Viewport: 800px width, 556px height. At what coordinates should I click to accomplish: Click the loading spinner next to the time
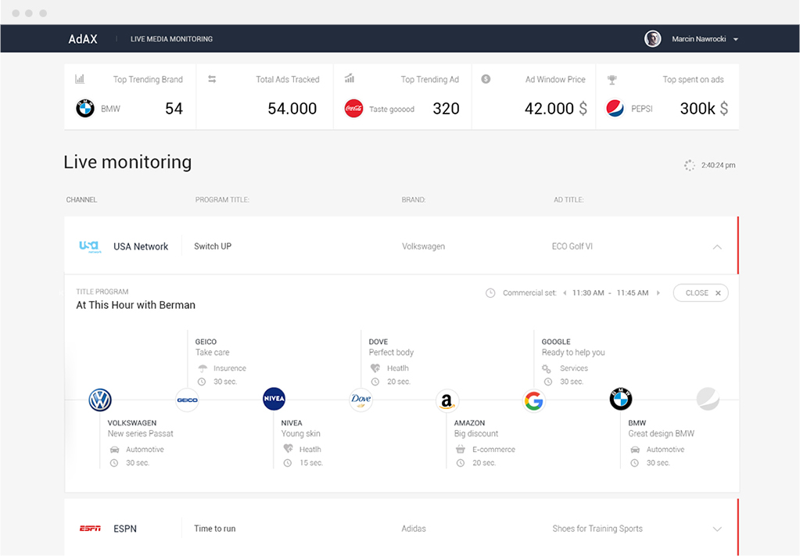[x=689, y=165]
